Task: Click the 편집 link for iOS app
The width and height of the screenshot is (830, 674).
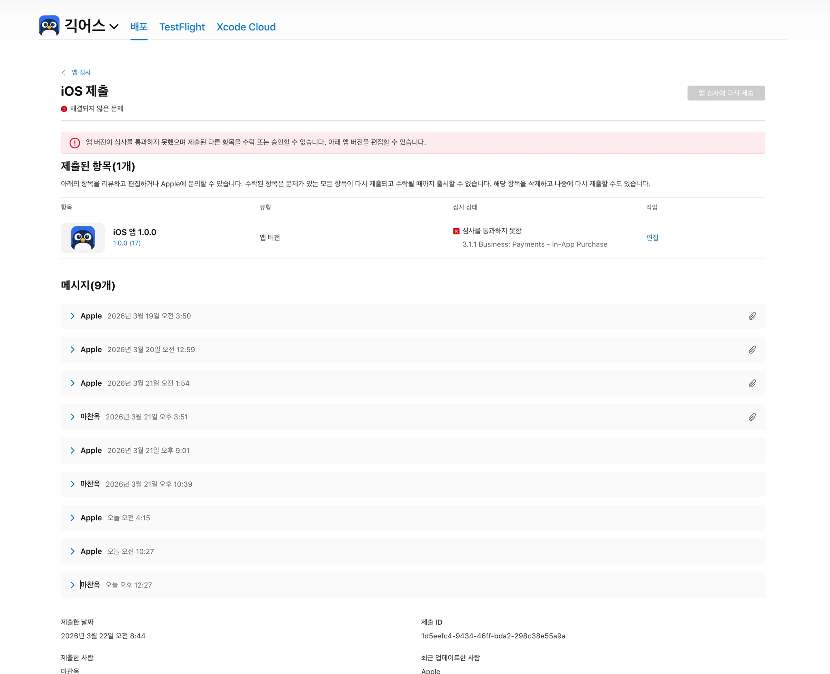Action: (652, 238)
